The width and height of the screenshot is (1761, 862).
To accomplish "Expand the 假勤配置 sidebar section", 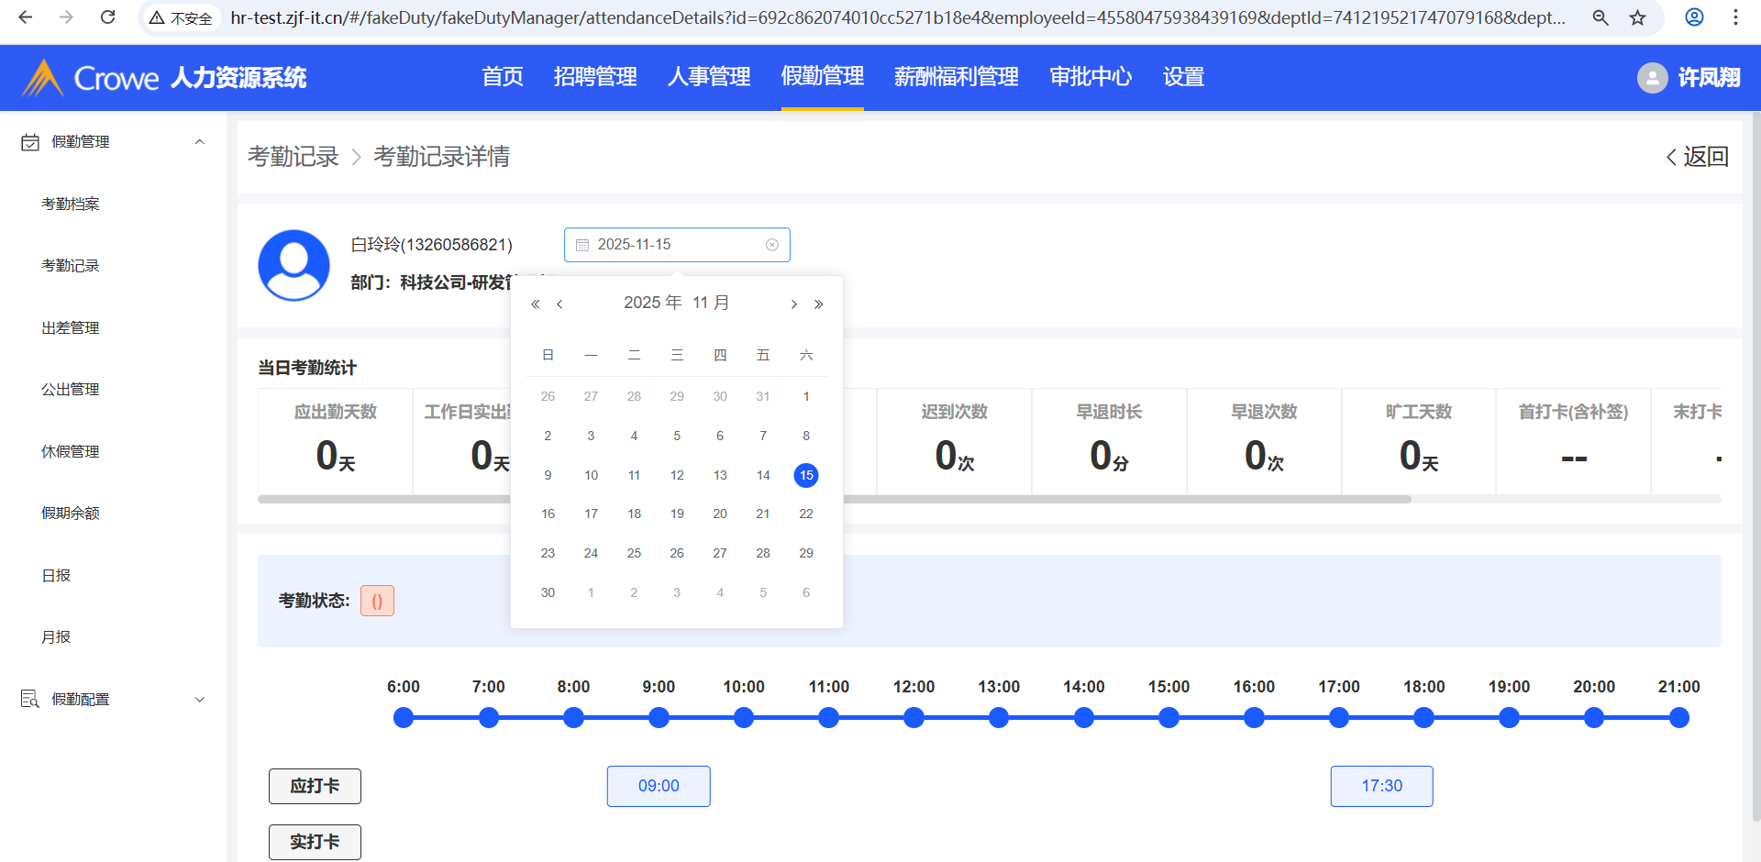I will (x=199, y=700).
